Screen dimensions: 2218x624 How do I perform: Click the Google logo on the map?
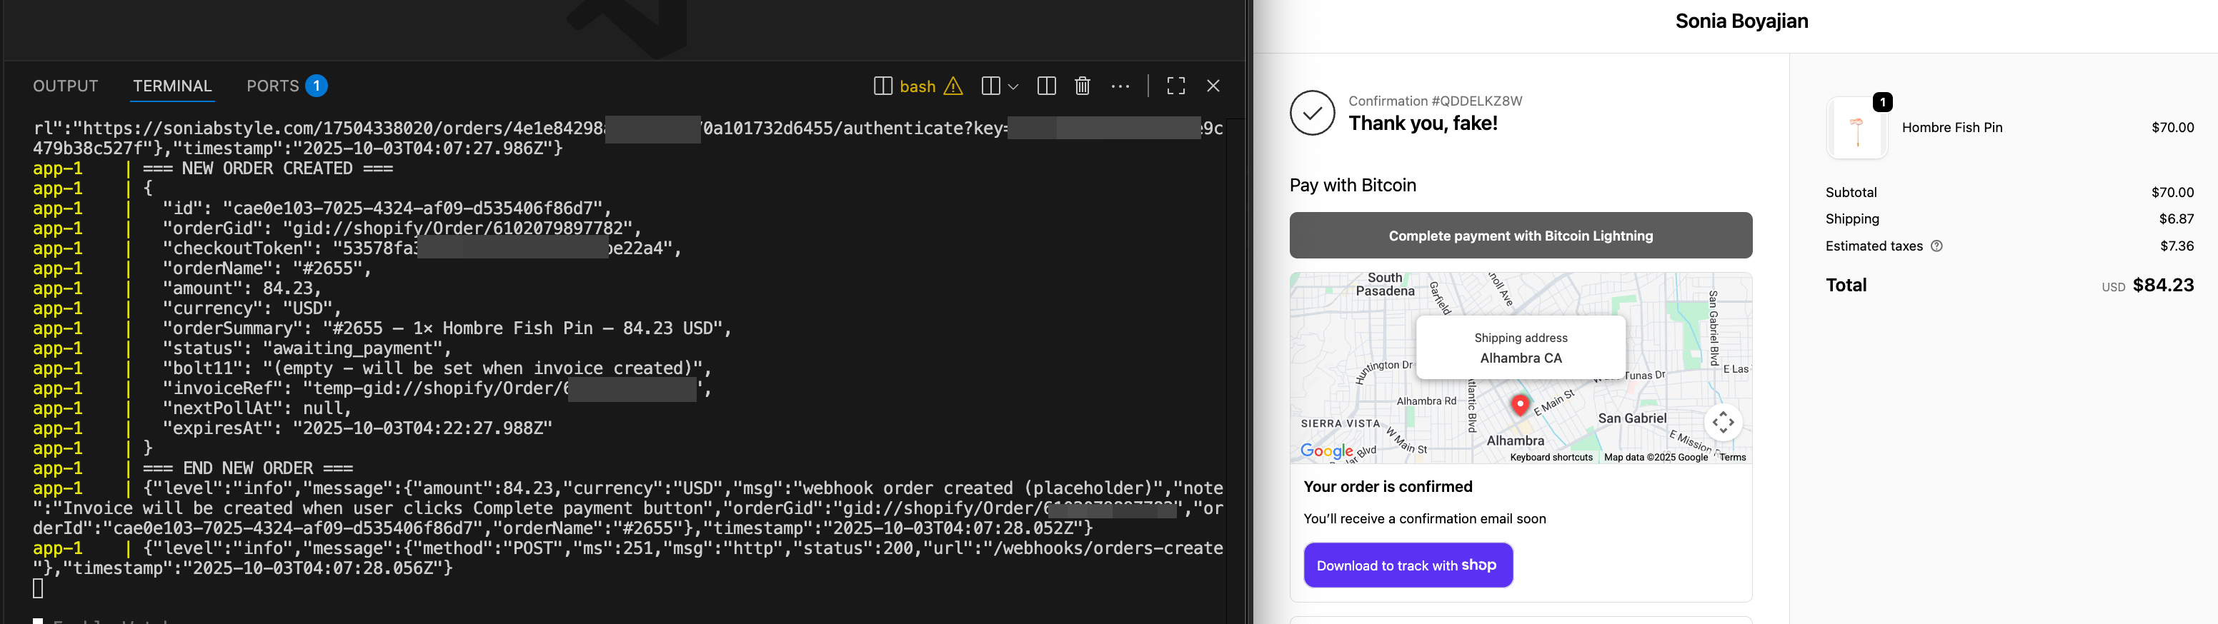1326,450
